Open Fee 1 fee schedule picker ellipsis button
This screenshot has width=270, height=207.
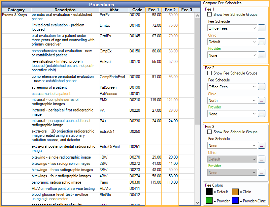(261, 28)
